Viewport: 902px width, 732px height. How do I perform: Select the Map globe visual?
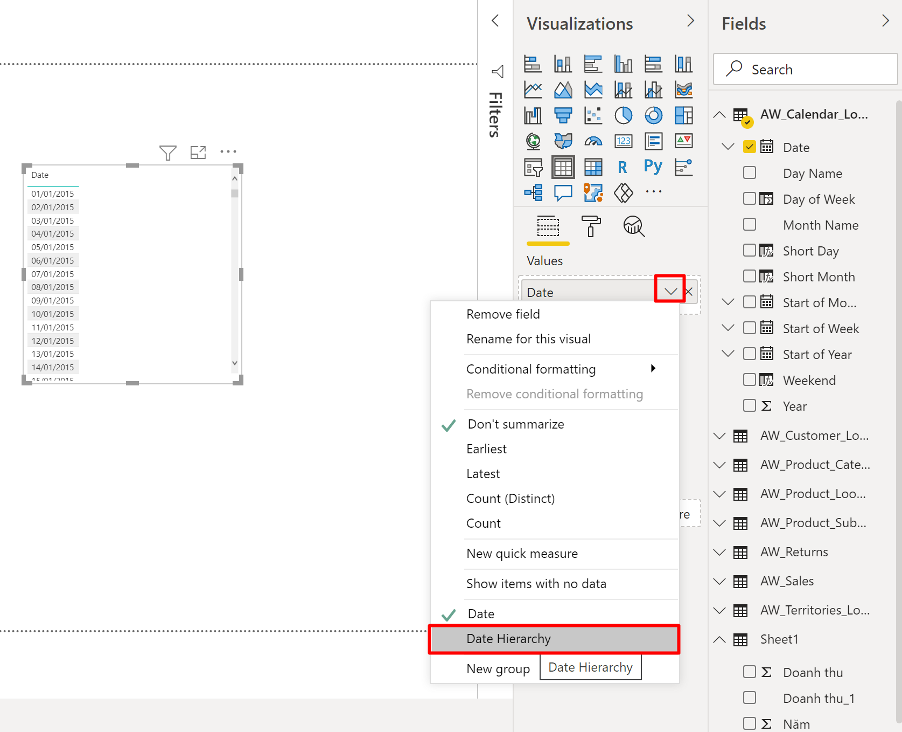pos(533,141)
